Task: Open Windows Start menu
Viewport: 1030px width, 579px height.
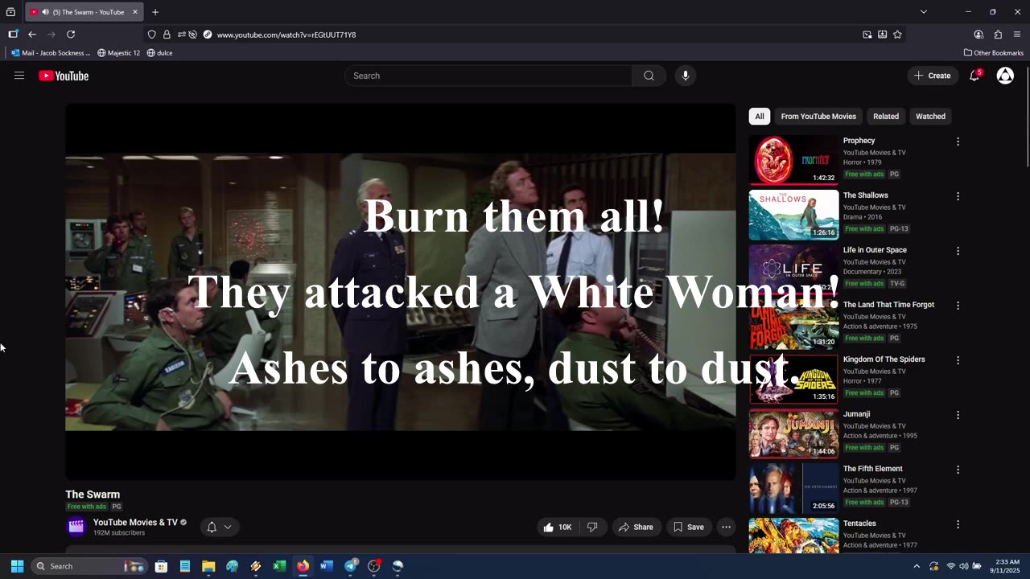Action: coord(17,566)
